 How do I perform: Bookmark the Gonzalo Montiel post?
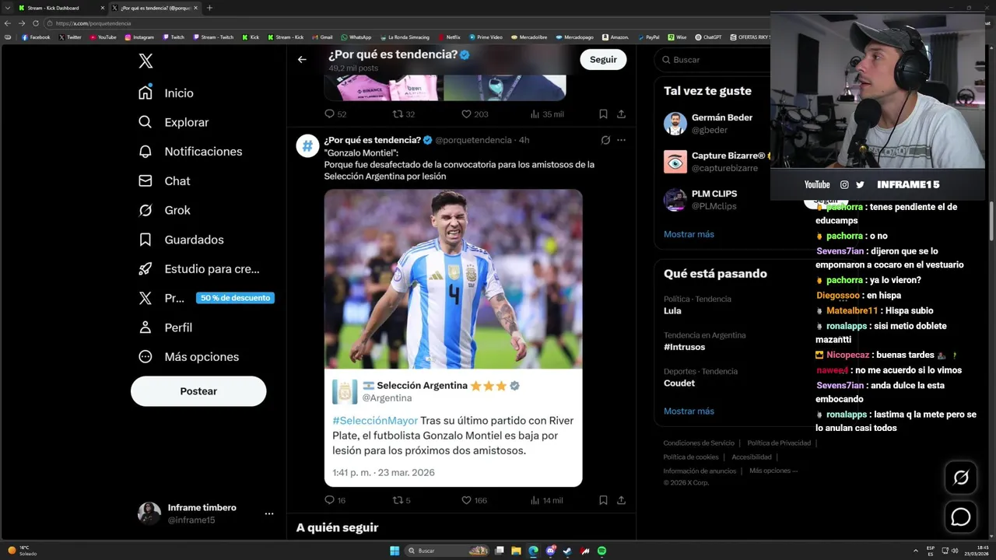click(x=603, y=500)
